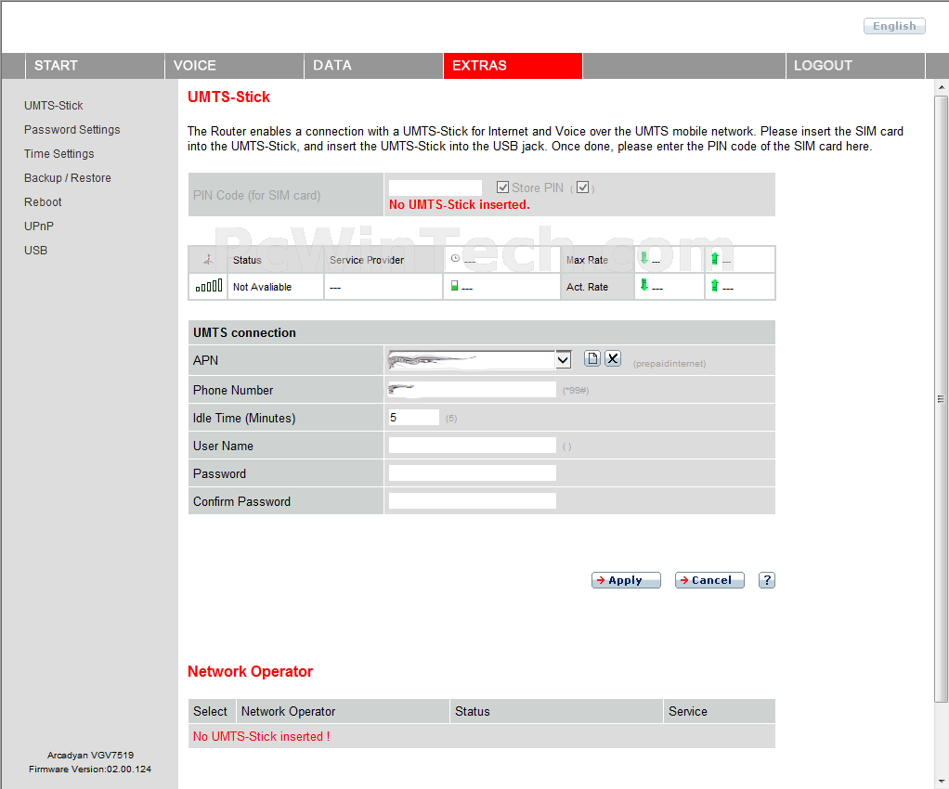This screenshot has height=789, width=949.
Task: Click the 'Status' column header of Network Operator table
Action: (x=556, y=712)
